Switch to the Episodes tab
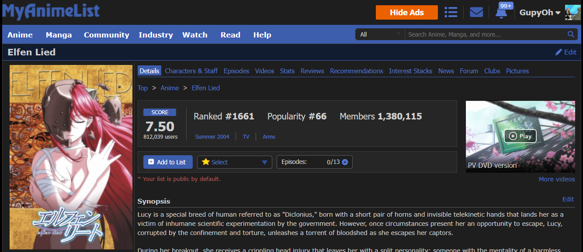583x252 pixels. (x=236, y=71)
